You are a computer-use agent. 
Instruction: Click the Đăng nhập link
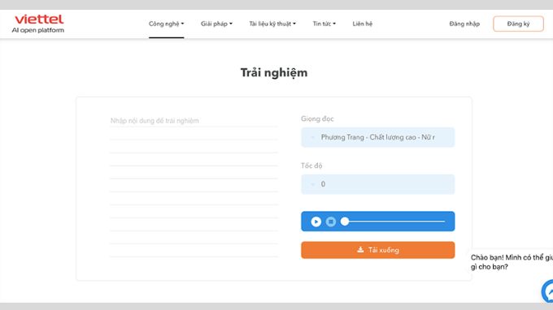click(464, 24)
